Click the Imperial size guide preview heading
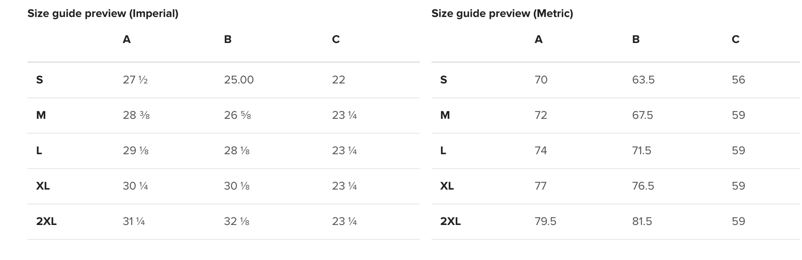The image size is (802, 260). point(103,14)
